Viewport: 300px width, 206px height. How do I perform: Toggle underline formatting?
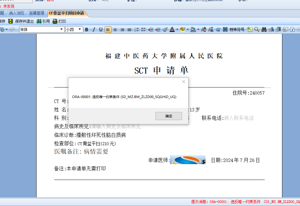pyautogui.click(x=101, y=29)
